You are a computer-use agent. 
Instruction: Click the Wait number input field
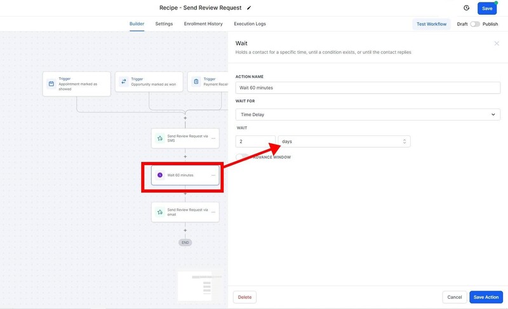[x=255, y=141]
